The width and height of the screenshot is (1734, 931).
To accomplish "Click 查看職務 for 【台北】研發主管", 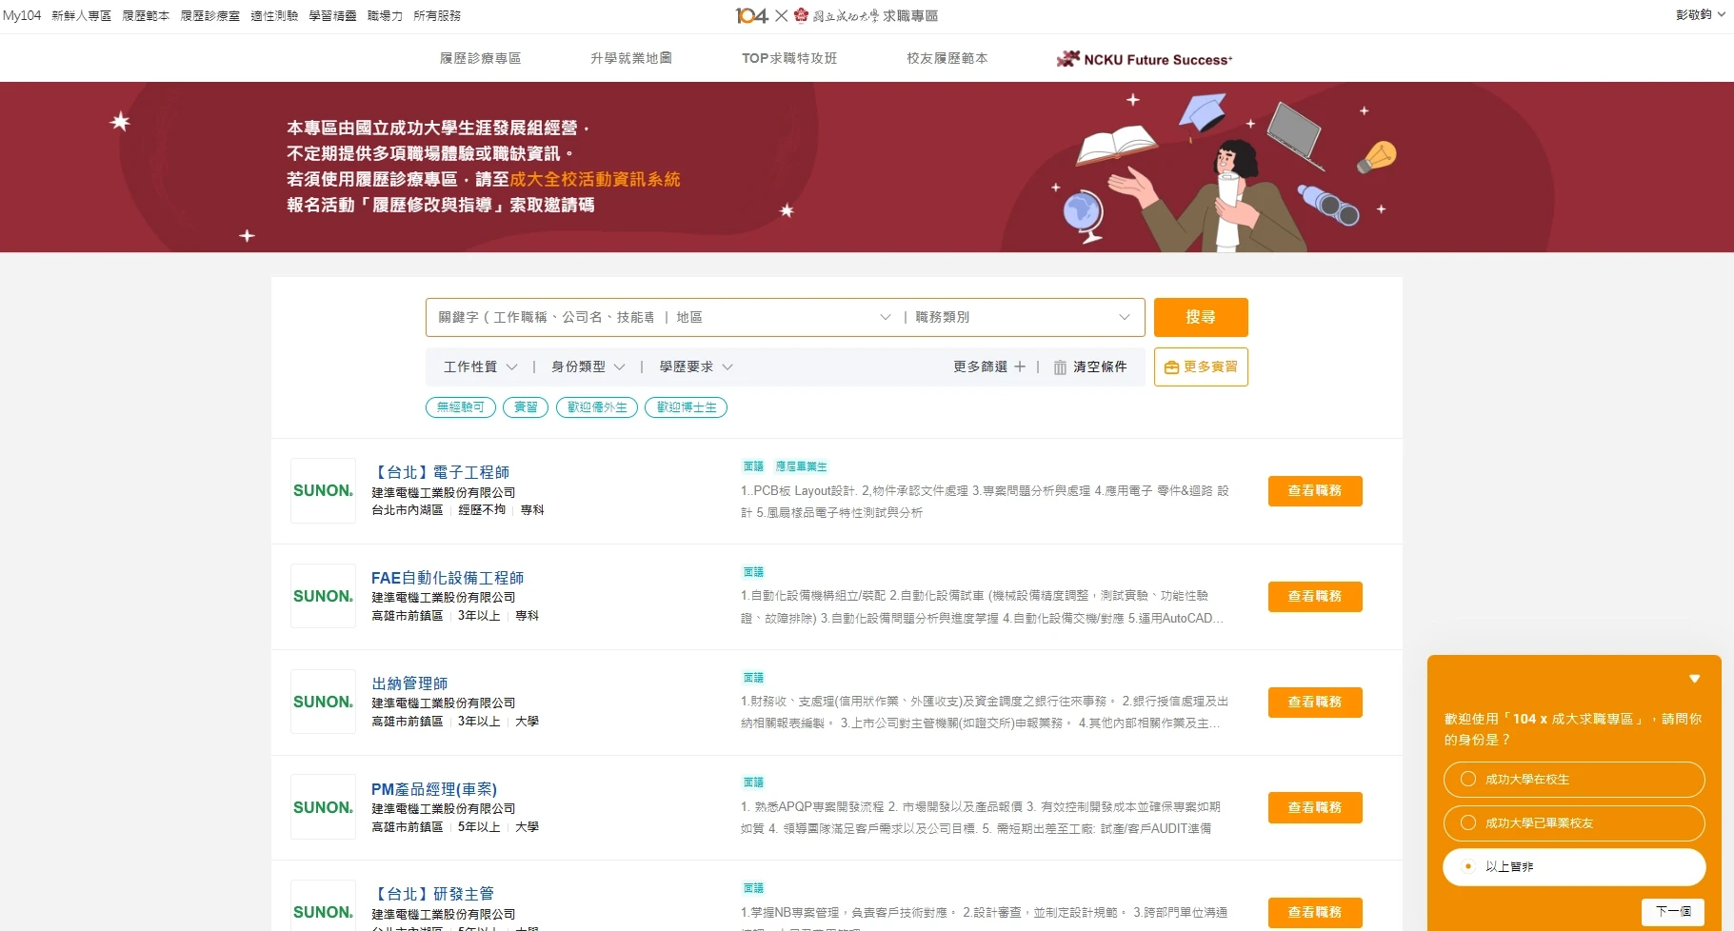I will pyautogui.click(x=1315, y=912).
